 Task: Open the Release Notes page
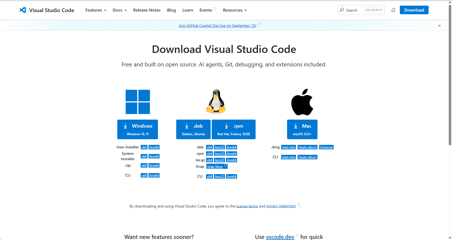tap(147, 10)
